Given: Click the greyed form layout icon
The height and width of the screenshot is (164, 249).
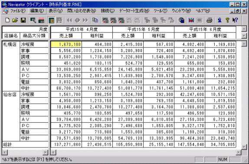Looking at the screenshot, I should 59,20.
